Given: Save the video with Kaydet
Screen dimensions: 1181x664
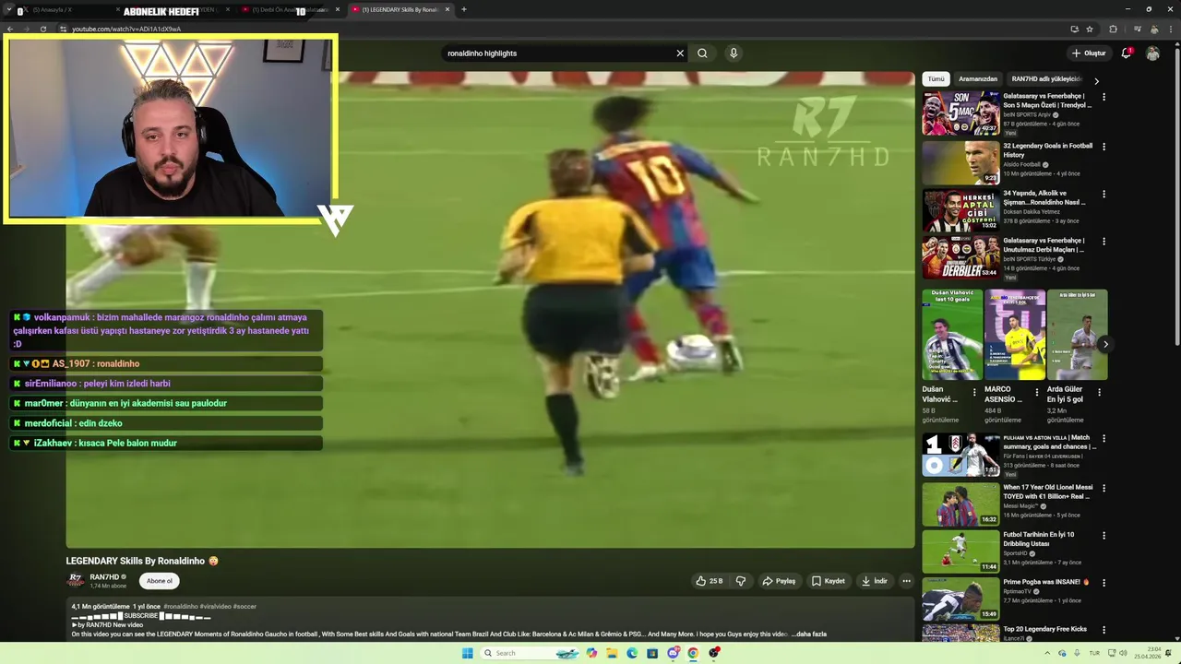Looking at the screenshot, I should tap(828, 581).
